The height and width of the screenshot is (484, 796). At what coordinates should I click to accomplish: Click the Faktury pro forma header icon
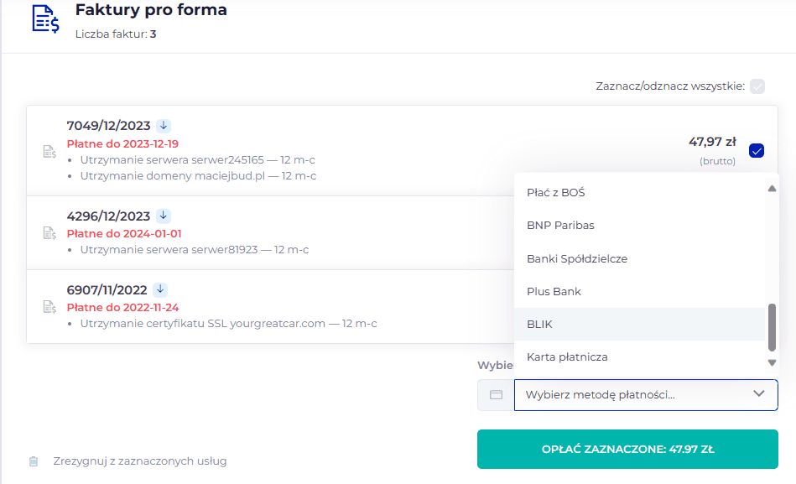(x=45, y=18)
